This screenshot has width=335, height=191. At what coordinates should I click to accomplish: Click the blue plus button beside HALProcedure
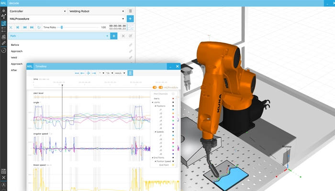(131, 19)
